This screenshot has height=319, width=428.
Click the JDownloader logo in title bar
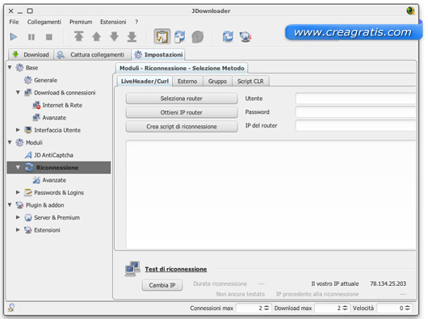pos(410,11)
